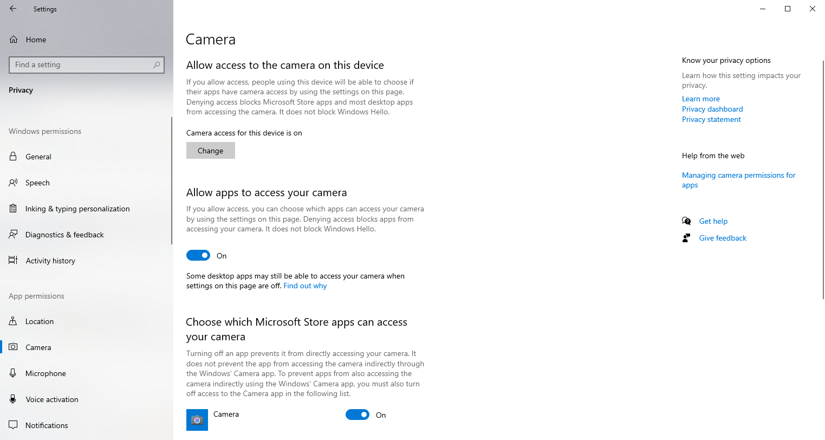The width and height of the screenshot is (825, 440).
Task: Click the Camera app tile icon
Action: click(197, 420)
